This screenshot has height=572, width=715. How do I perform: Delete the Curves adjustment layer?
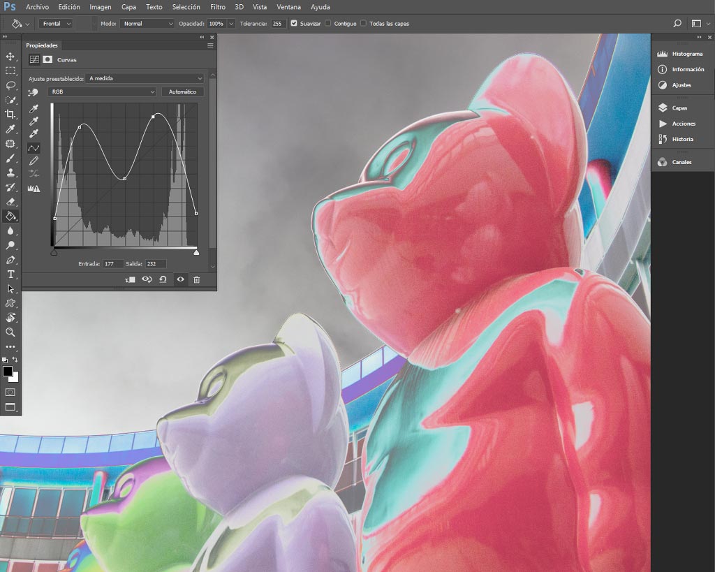196,279
